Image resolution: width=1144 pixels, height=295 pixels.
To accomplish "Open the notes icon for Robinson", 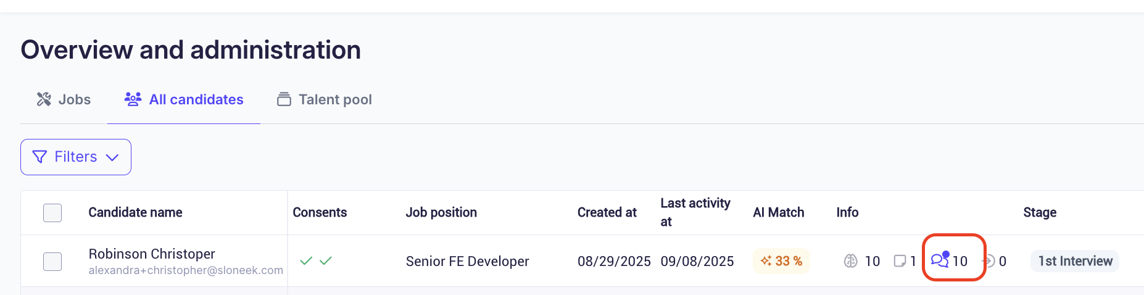I will [x=900, y=261].
